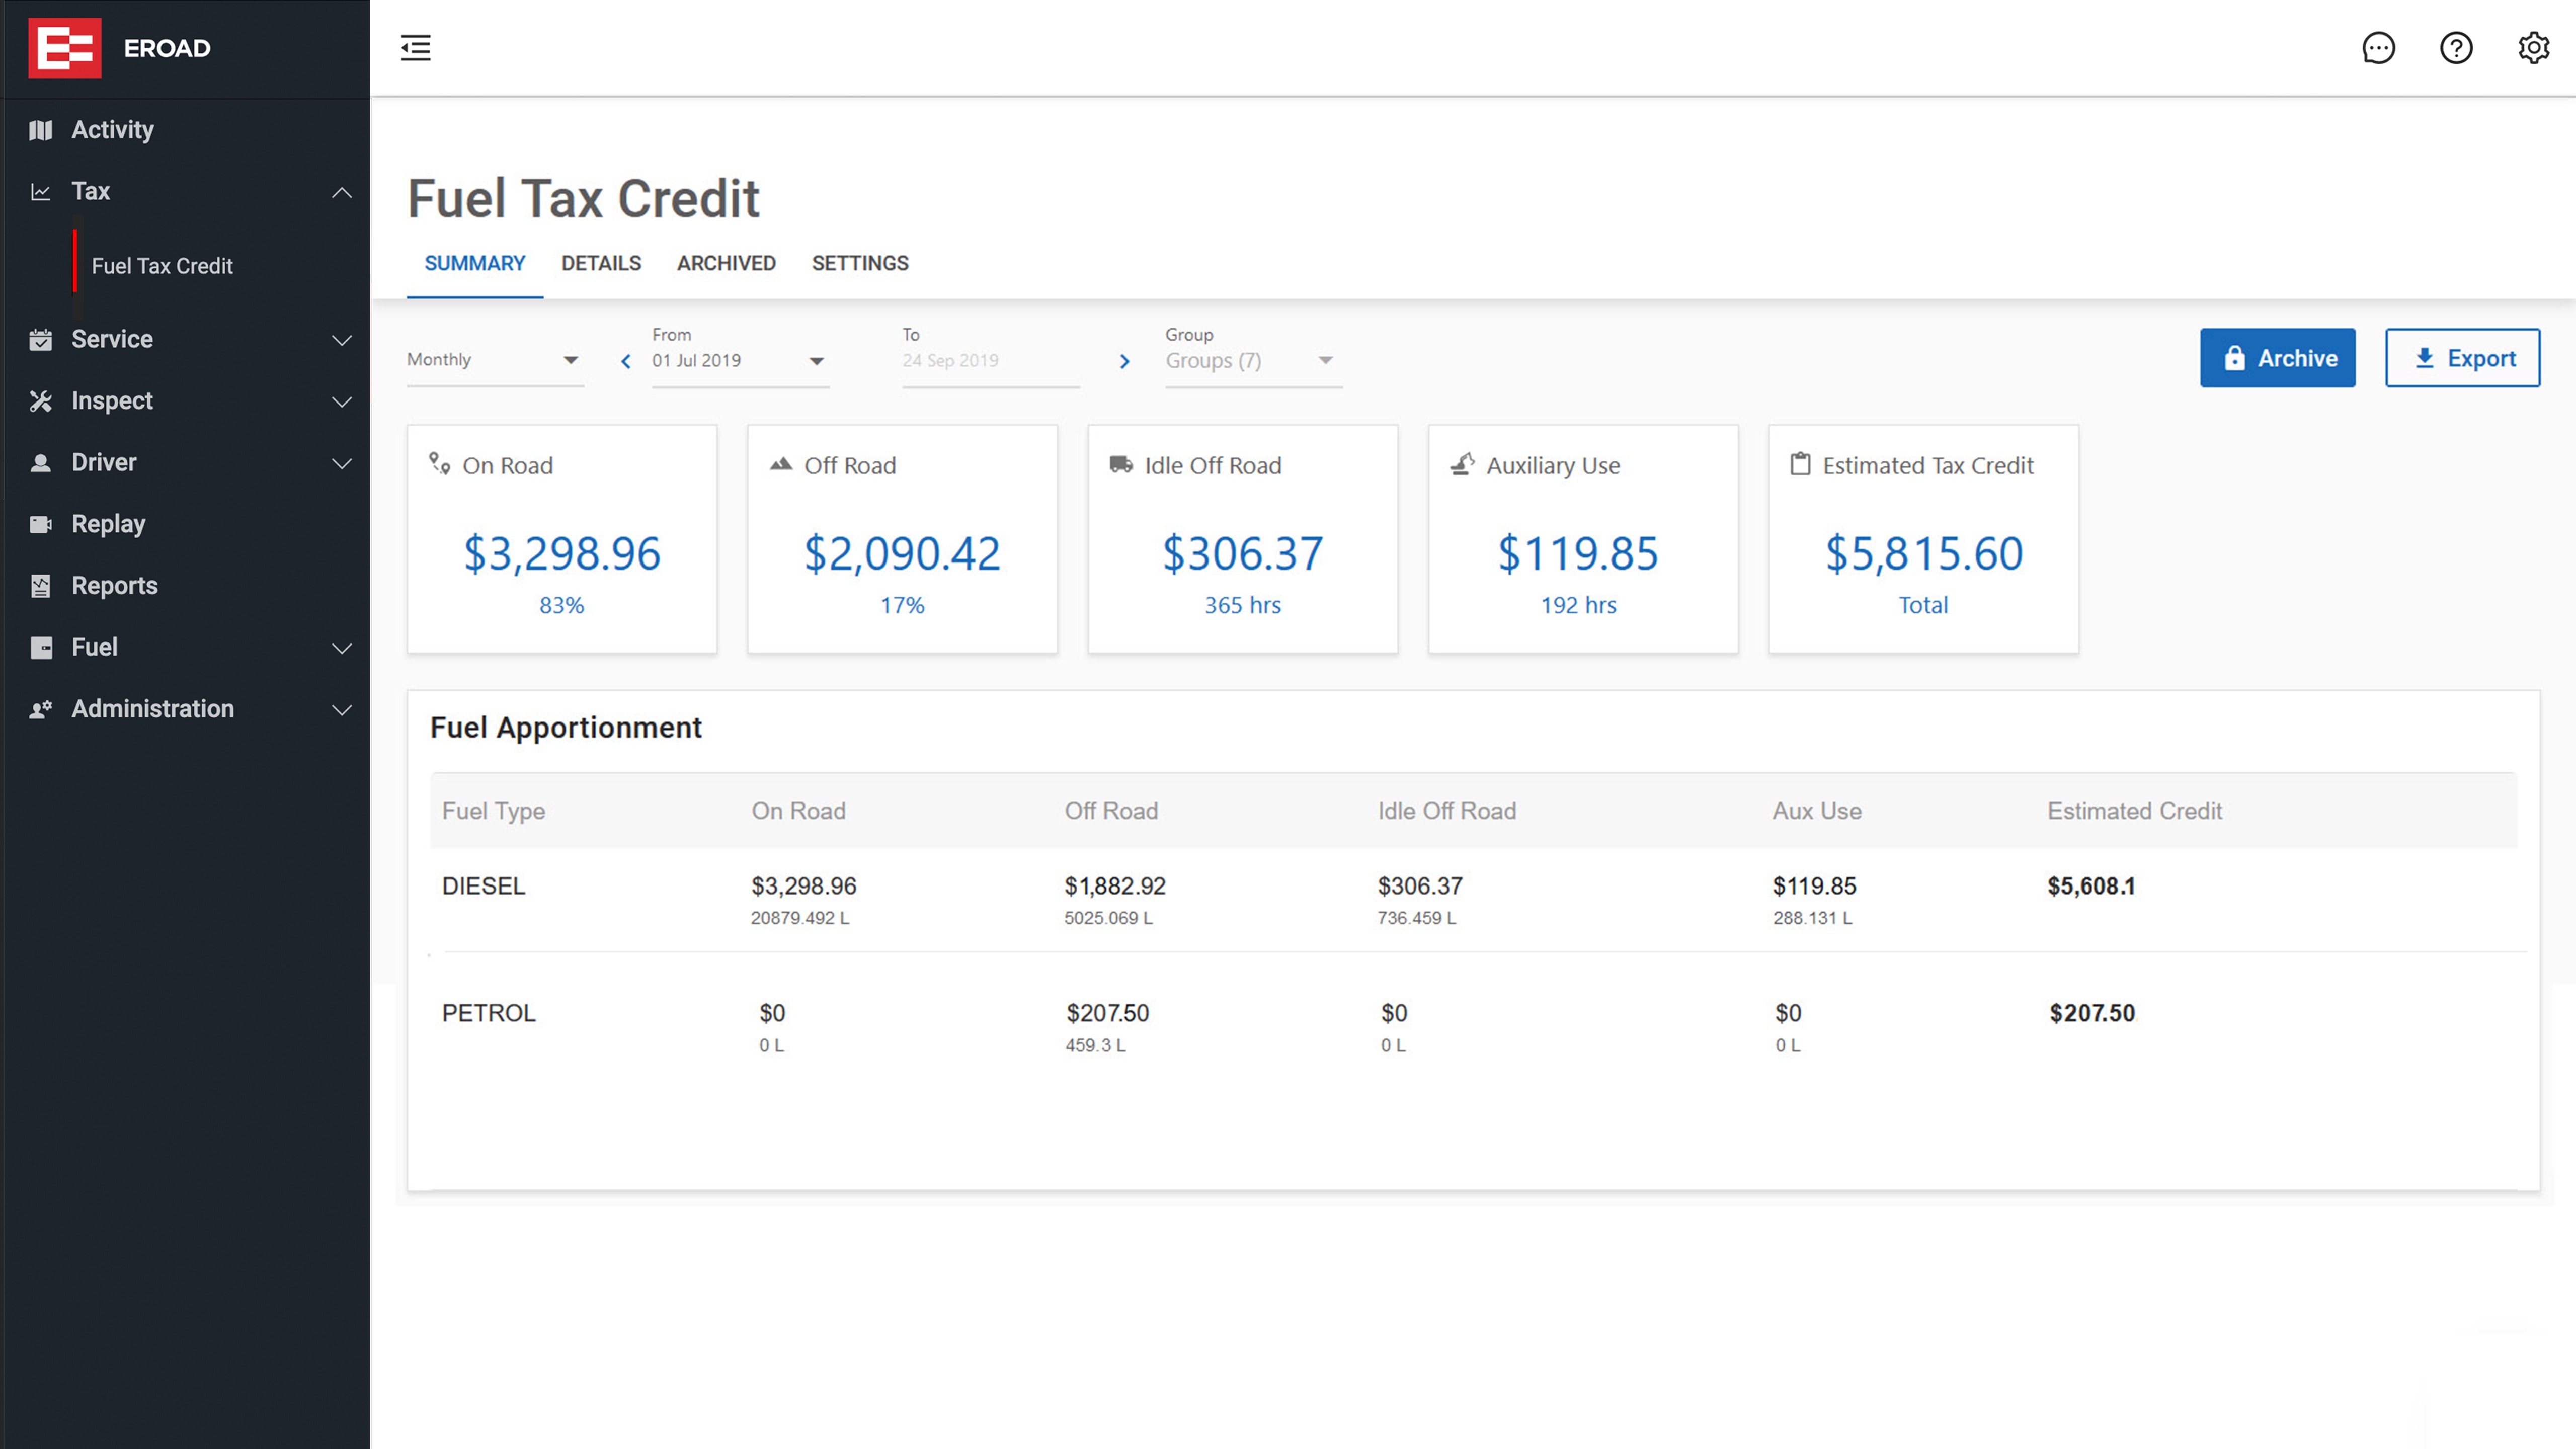Screen dimensions: 2576x1449
Task: Click the settings gear icon
Action: (2534, 48)
